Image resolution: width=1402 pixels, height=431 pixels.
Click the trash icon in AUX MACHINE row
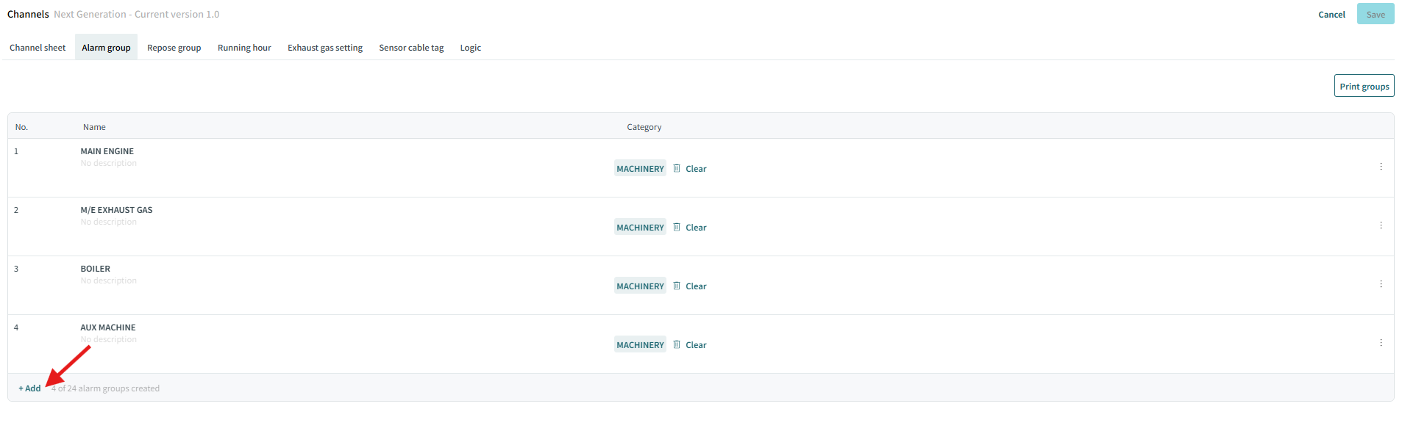click(677, 344)
